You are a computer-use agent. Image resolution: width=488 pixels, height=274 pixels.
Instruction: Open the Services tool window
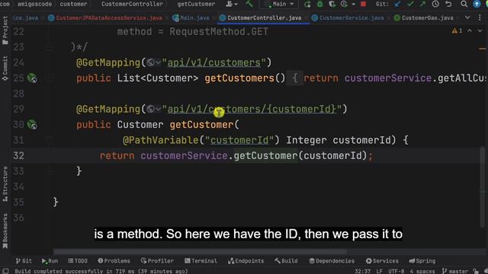(382, 261)
